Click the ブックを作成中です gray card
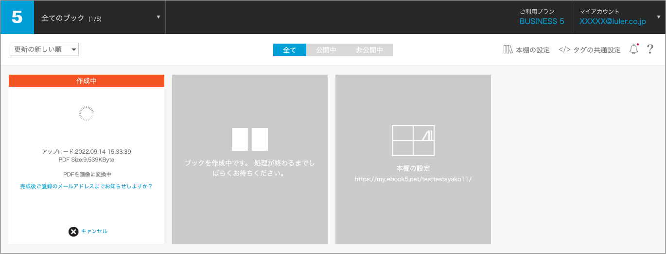The height and width of the screenshot is (254, 666). tap(250, 159)
